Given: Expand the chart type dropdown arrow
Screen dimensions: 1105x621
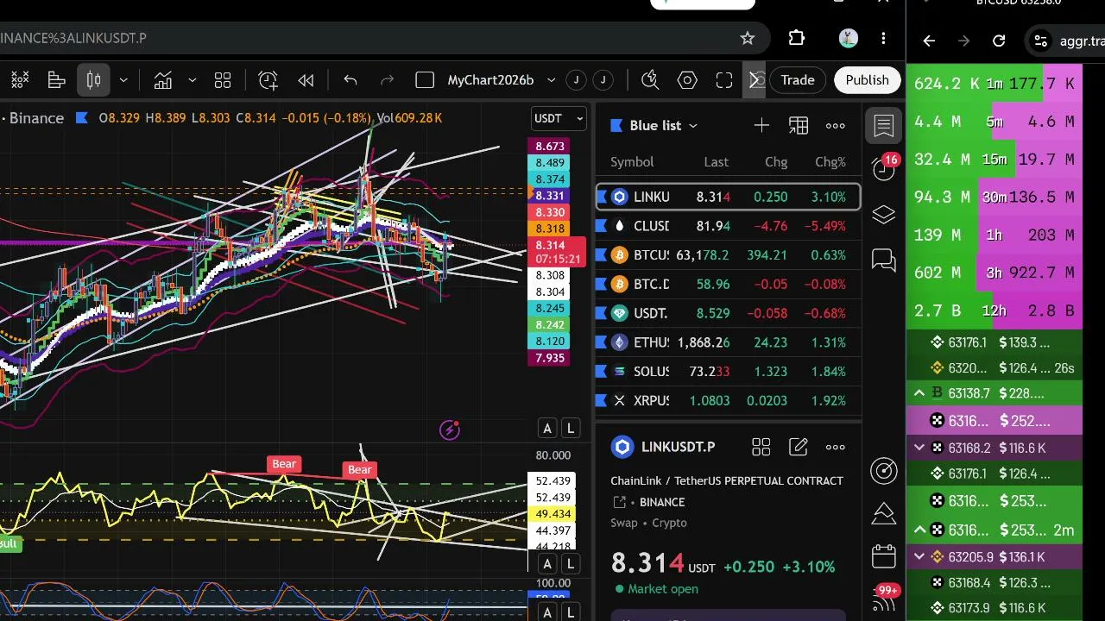Looking at the screenshot, I should point(123,80).
